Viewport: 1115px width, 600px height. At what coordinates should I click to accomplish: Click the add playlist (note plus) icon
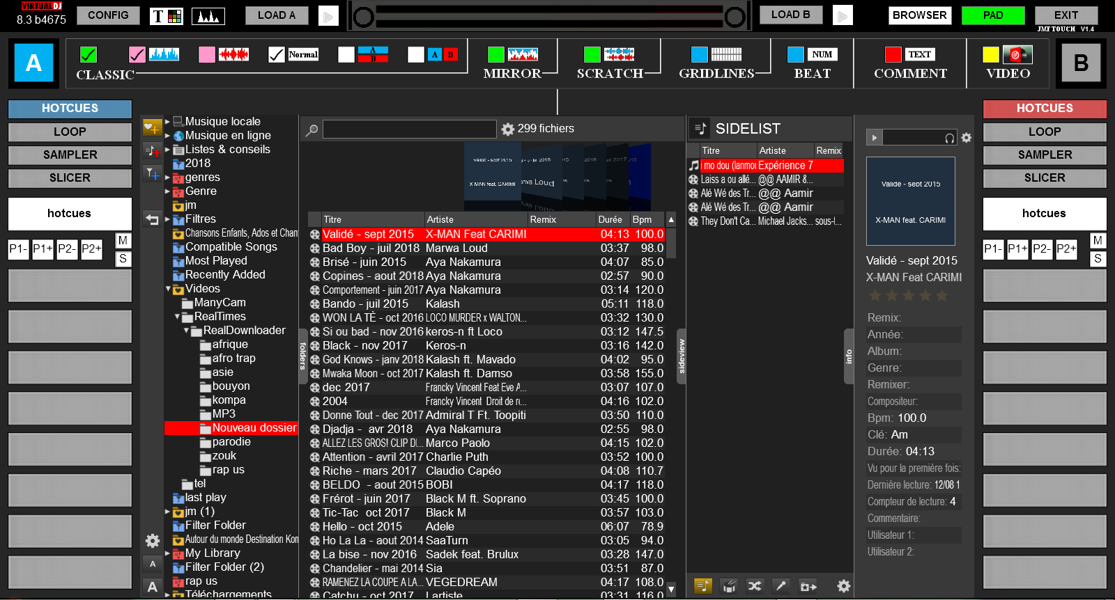pos(152,150)
